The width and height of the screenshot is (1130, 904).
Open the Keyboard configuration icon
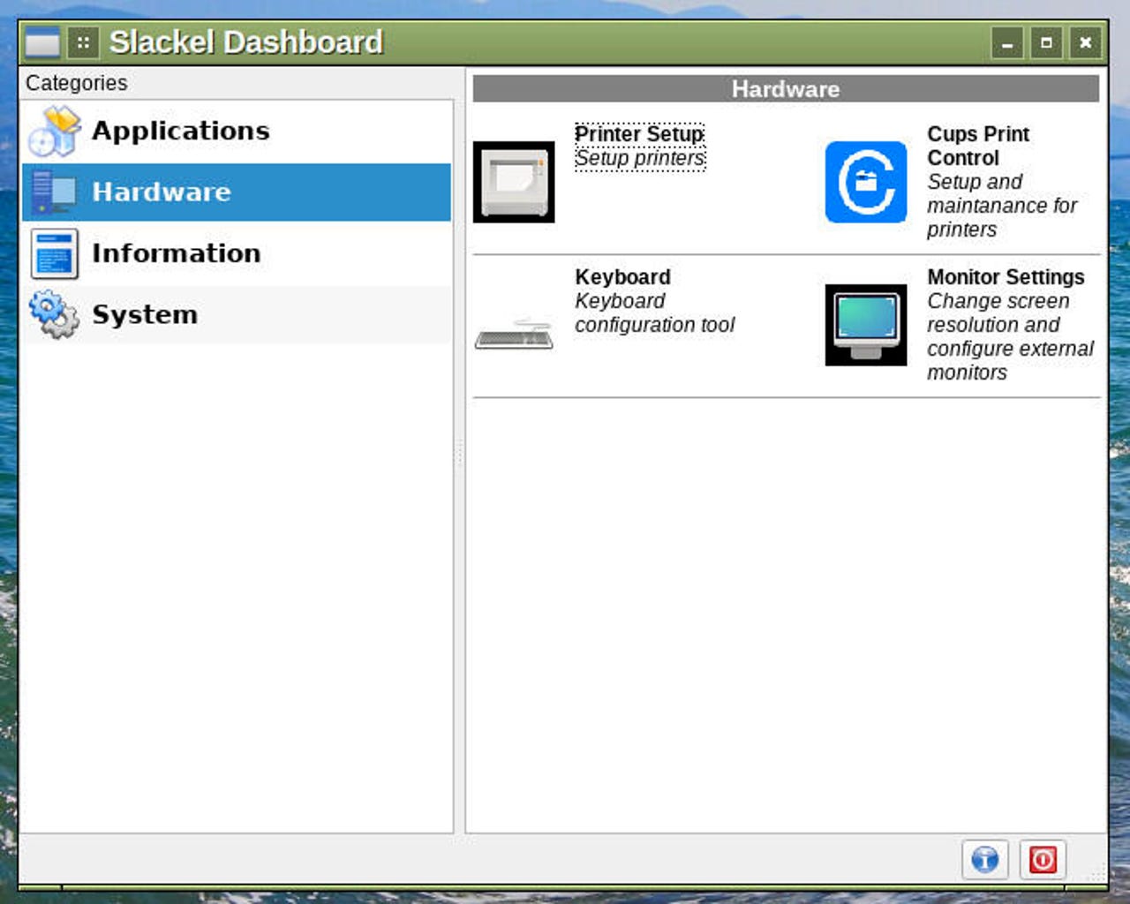[x=514, y=335]
